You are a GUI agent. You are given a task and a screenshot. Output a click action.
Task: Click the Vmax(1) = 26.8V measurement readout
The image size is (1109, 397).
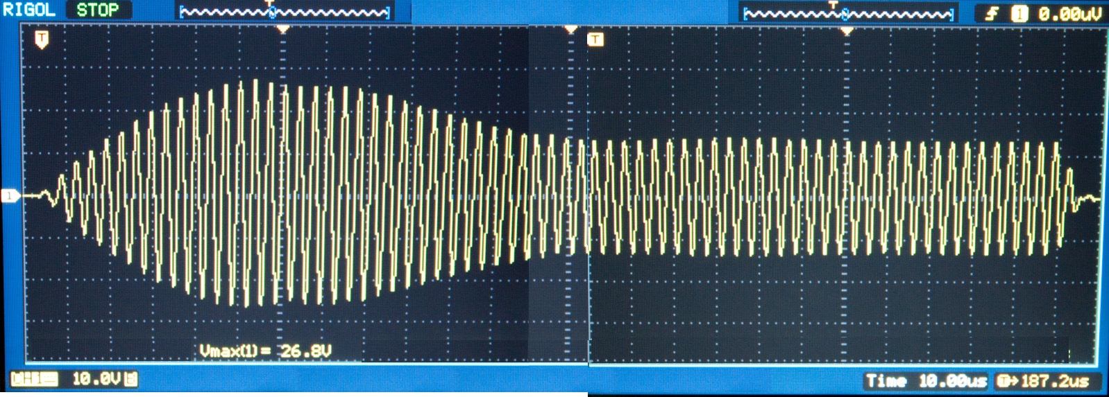266,351
